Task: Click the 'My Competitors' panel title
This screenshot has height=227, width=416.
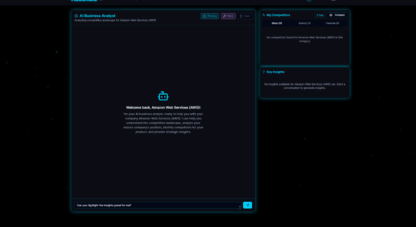Action: coord(278,15)
